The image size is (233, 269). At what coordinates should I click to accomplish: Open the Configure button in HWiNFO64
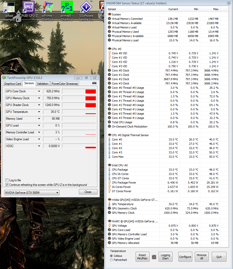185,257
